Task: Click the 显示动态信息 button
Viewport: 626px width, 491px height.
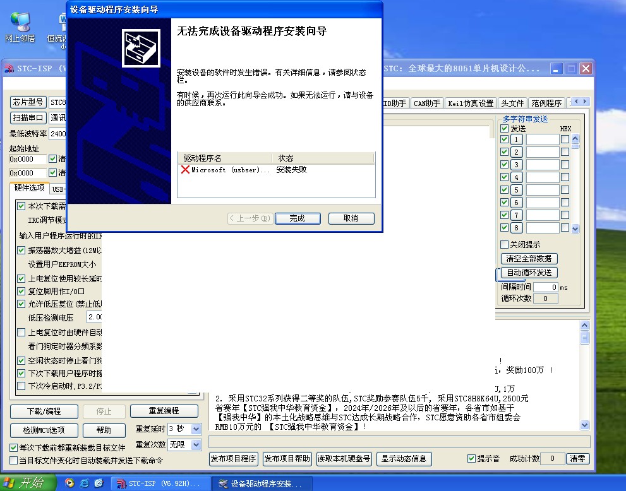Action: 404,459
